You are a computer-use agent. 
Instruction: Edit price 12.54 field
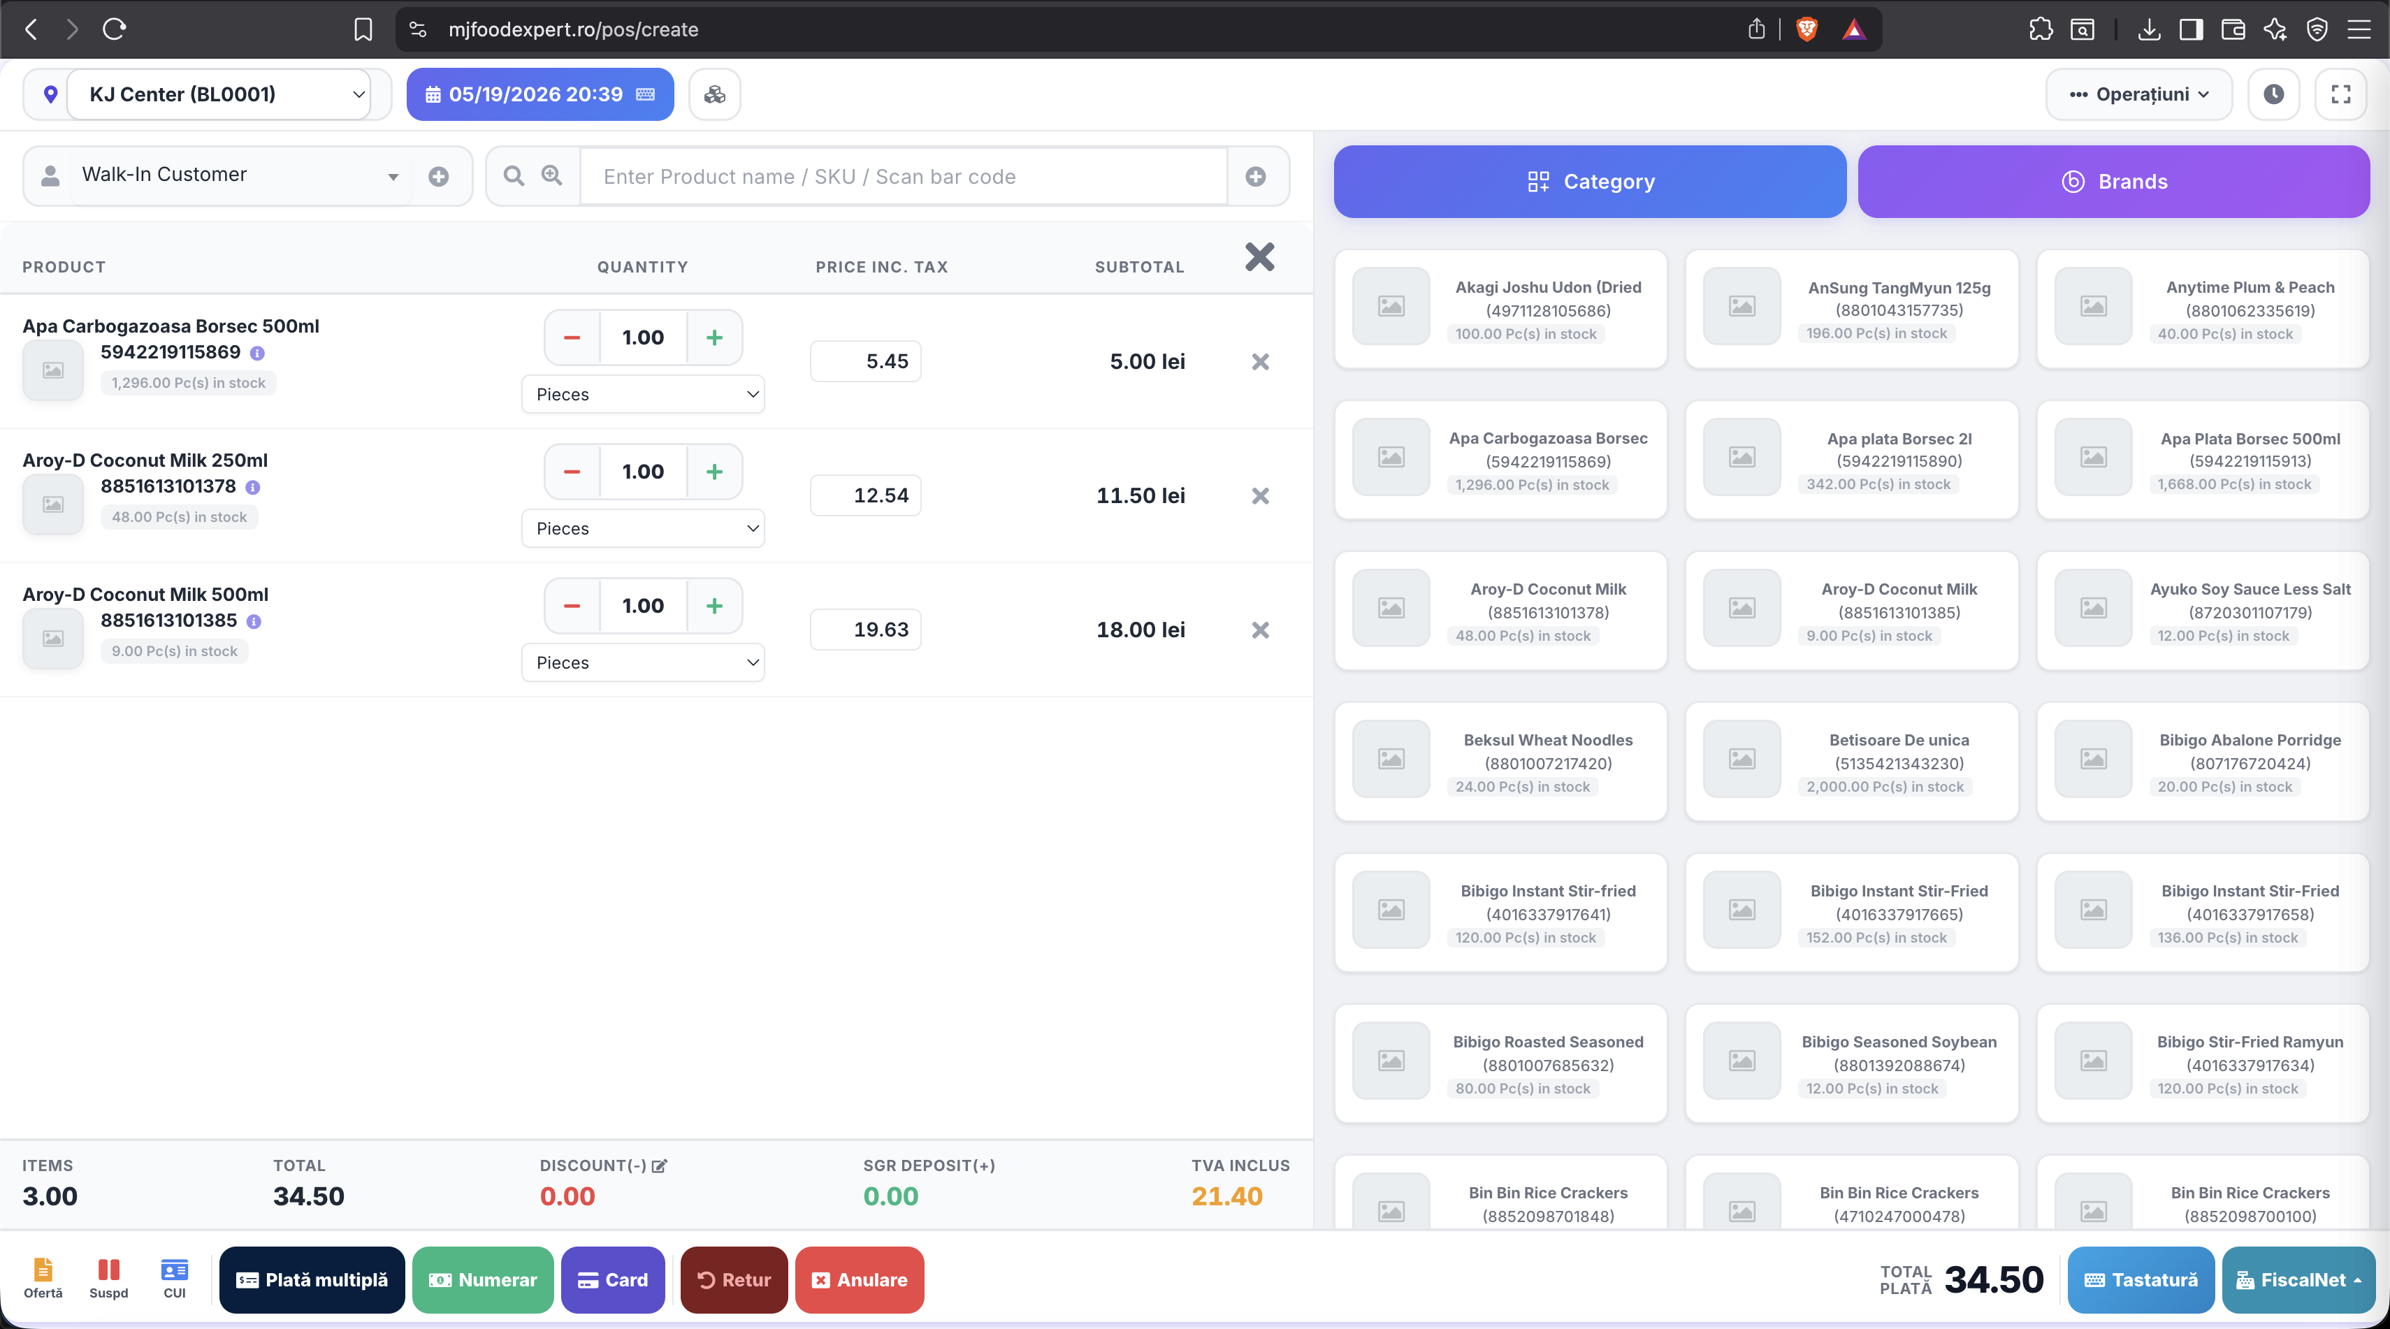(866, 496)
